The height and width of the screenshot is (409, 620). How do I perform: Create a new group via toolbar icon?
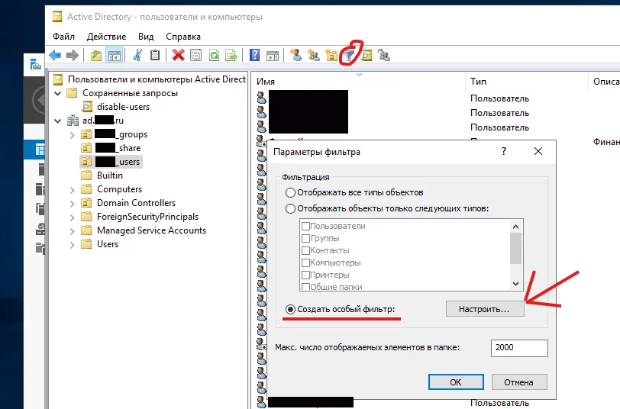point(314,55)
